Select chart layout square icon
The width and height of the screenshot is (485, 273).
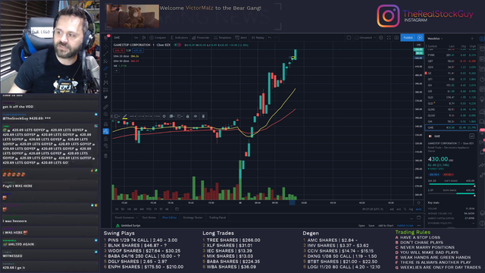pyautogui.click(x=349, y=37)
